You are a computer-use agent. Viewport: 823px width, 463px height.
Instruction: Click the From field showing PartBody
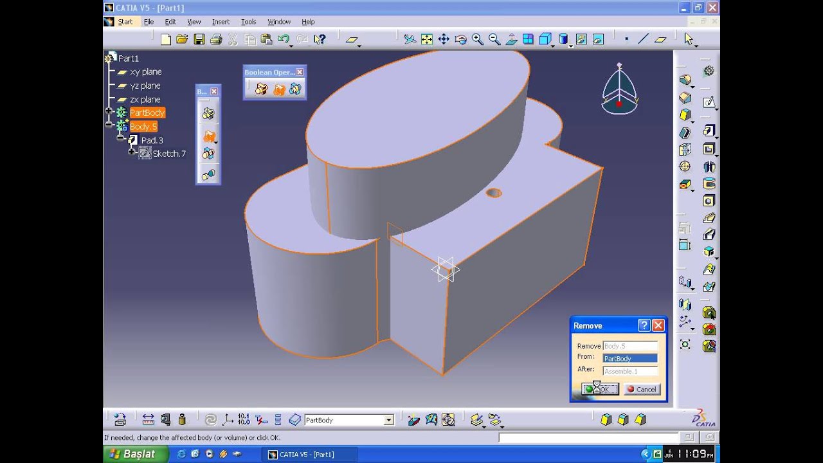[630, 358]
